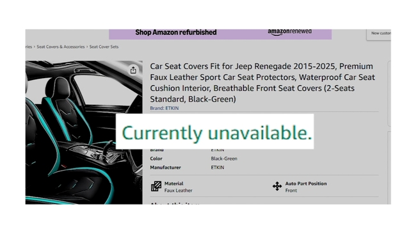Click the Material fabric swatch icon
The image size is (416, 234).
coord(156,186)
